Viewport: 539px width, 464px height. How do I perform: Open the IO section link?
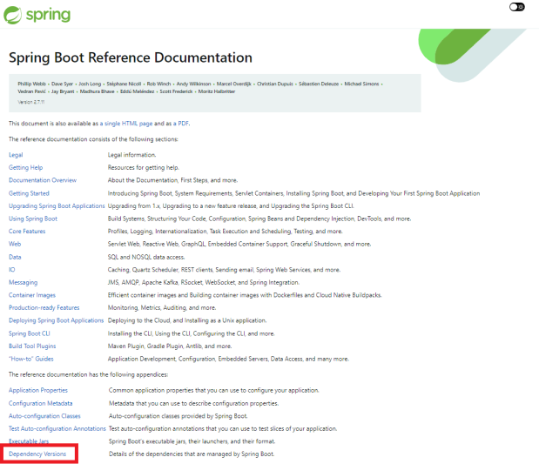tap(12, 270)
